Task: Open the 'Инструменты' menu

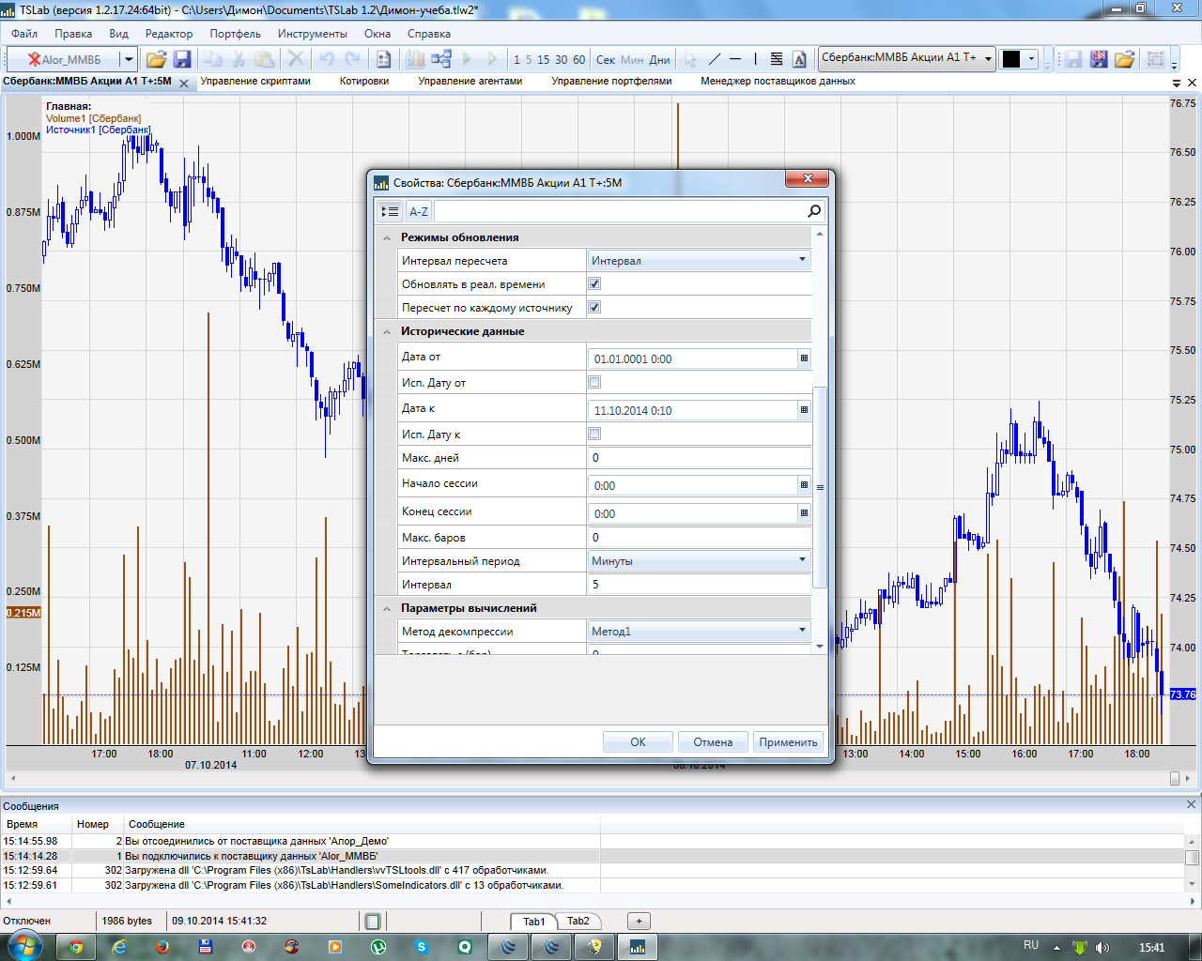Action: tap(312, 34)
